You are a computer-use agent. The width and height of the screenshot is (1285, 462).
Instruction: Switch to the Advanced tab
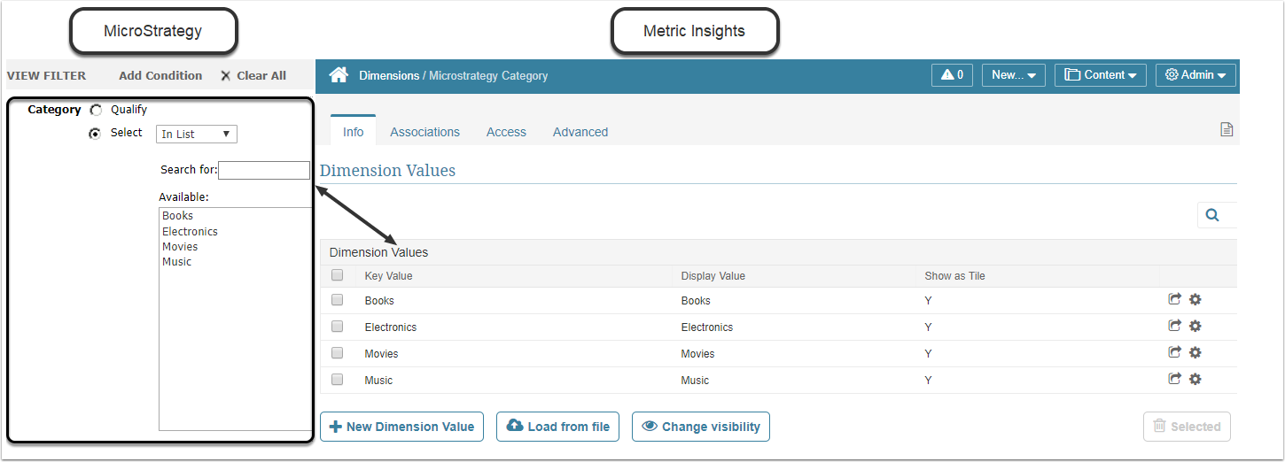click(580, 132)
